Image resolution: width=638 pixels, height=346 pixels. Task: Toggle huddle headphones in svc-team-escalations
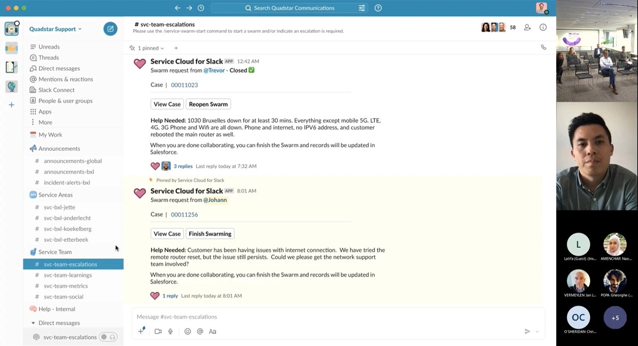click(x=108, y=338)
